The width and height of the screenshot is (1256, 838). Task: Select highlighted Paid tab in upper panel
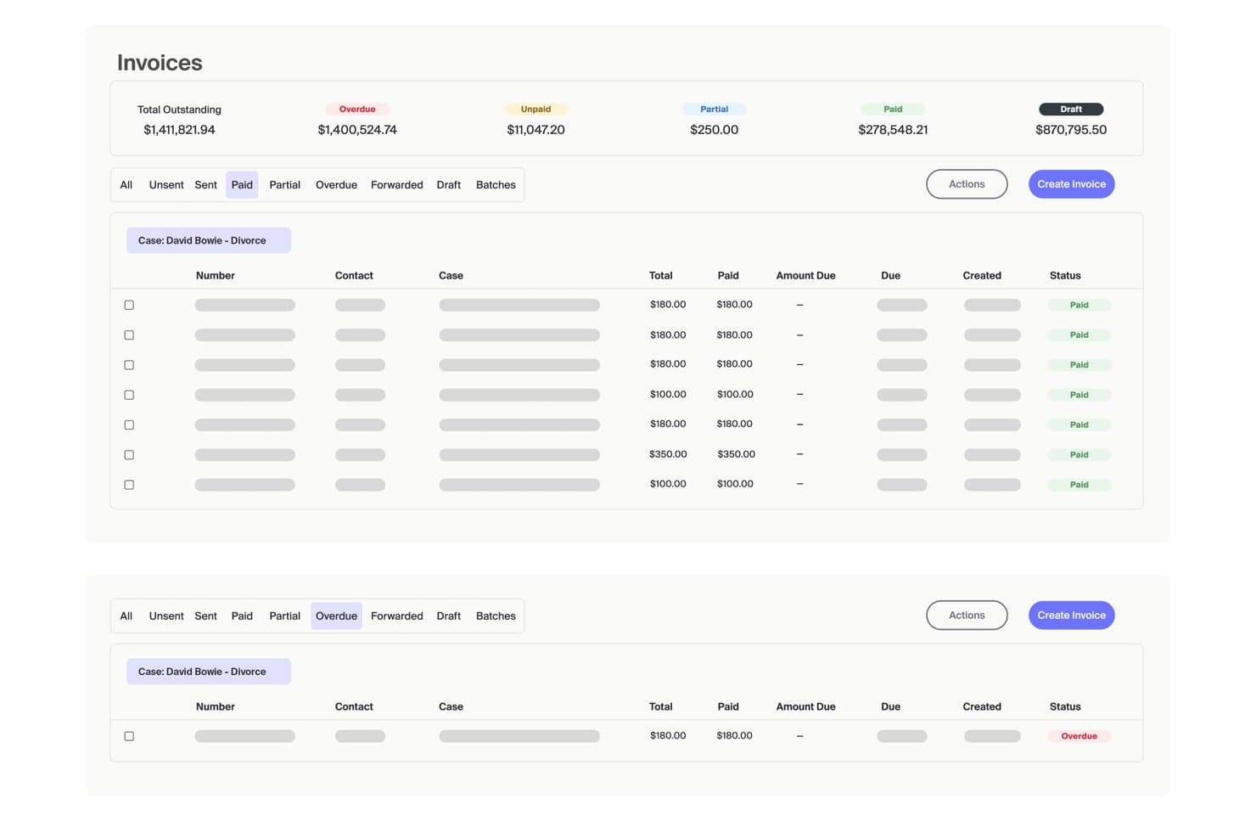pos(242,185)
